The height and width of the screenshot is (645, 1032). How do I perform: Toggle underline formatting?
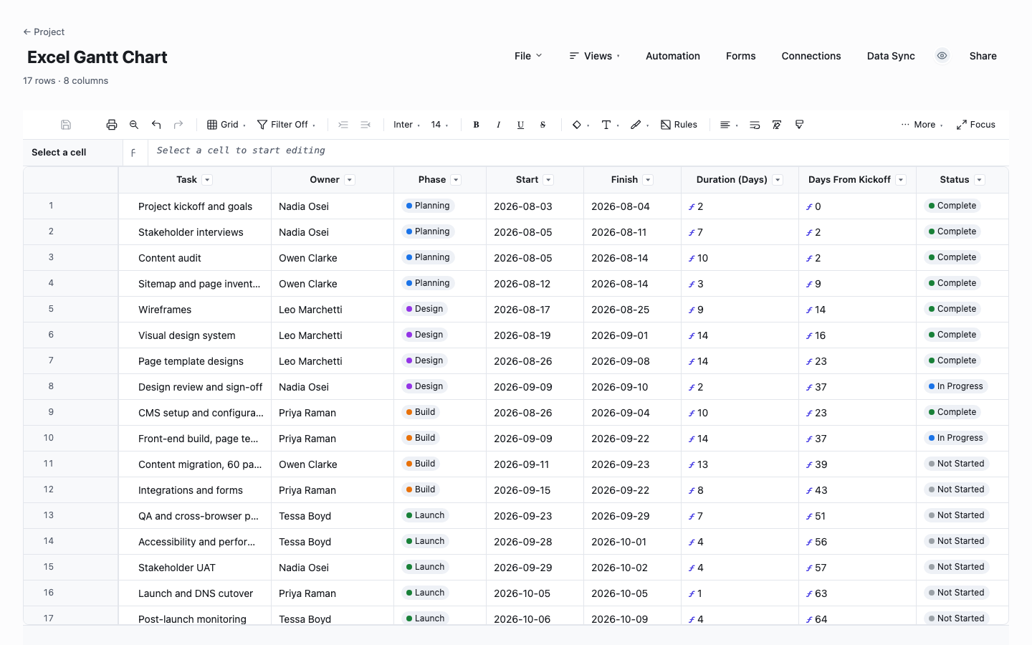[x=520, y=125]
